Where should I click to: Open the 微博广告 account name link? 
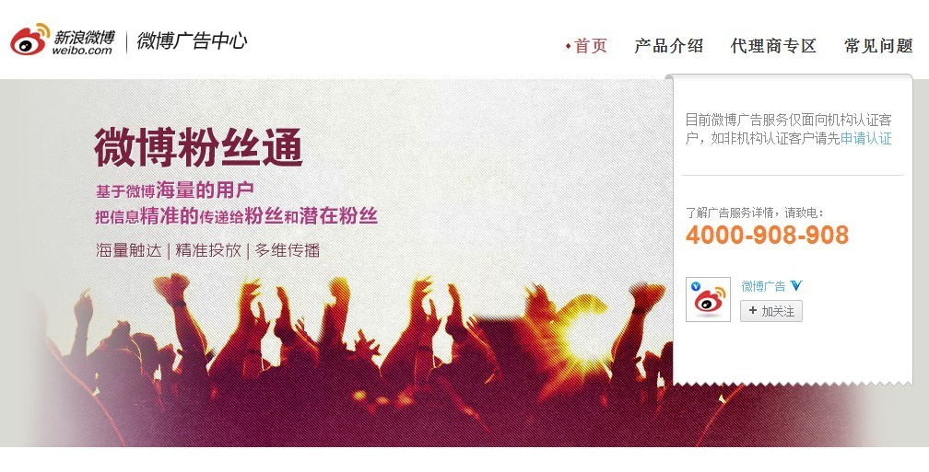tap(763, 286)
